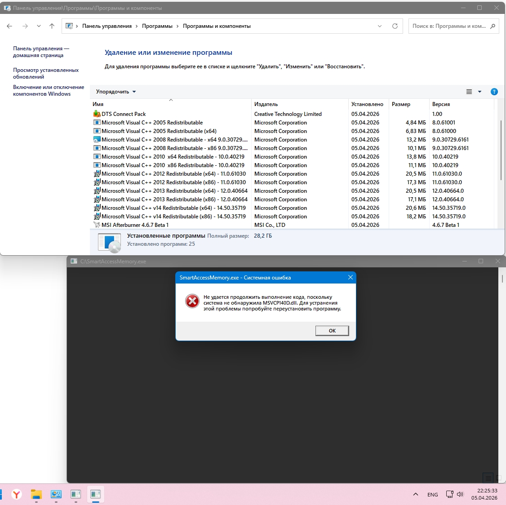The width and height of the screenshot is (506, 505).
Task: Select Visual C++ 2010 x64 Redistributable icon
Action: pos(97,157)
